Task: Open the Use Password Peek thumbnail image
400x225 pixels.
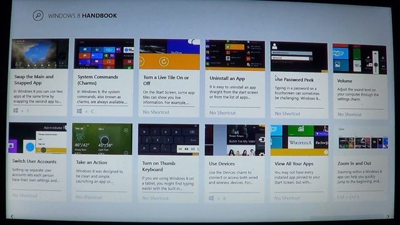Action: (299, 57)
